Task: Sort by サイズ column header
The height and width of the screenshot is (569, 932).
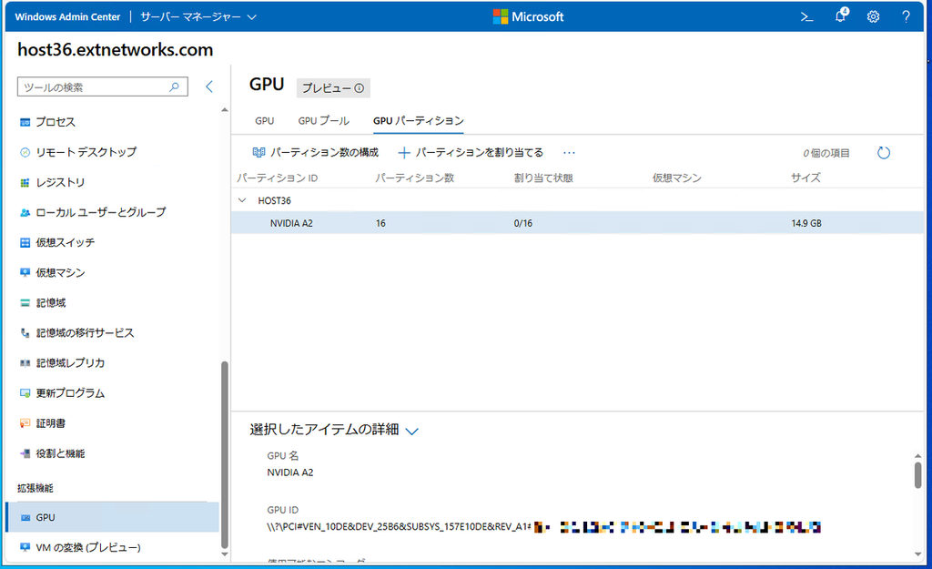Action: pos(806,178)
